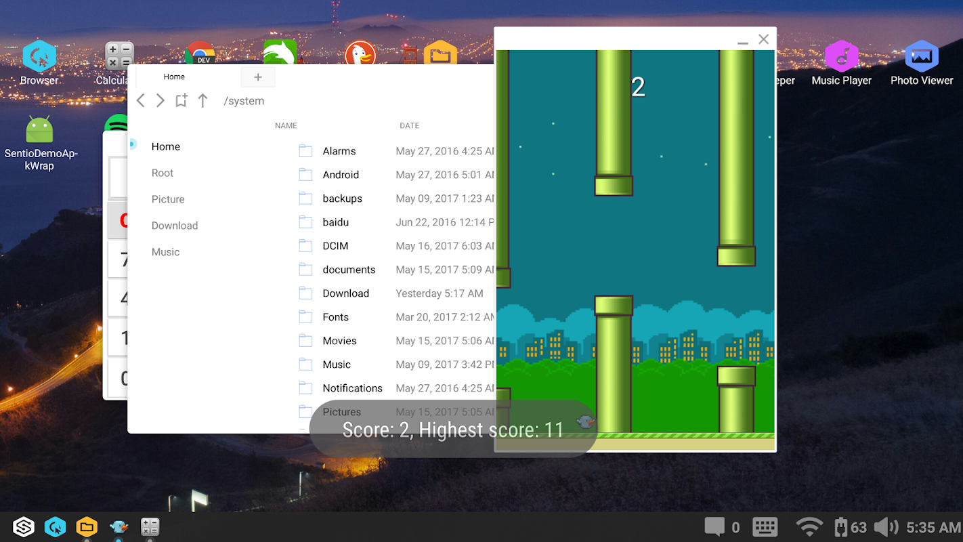Close the Flappy Bird game window
This screenshot has width=963, height=542.
[764, 39]
